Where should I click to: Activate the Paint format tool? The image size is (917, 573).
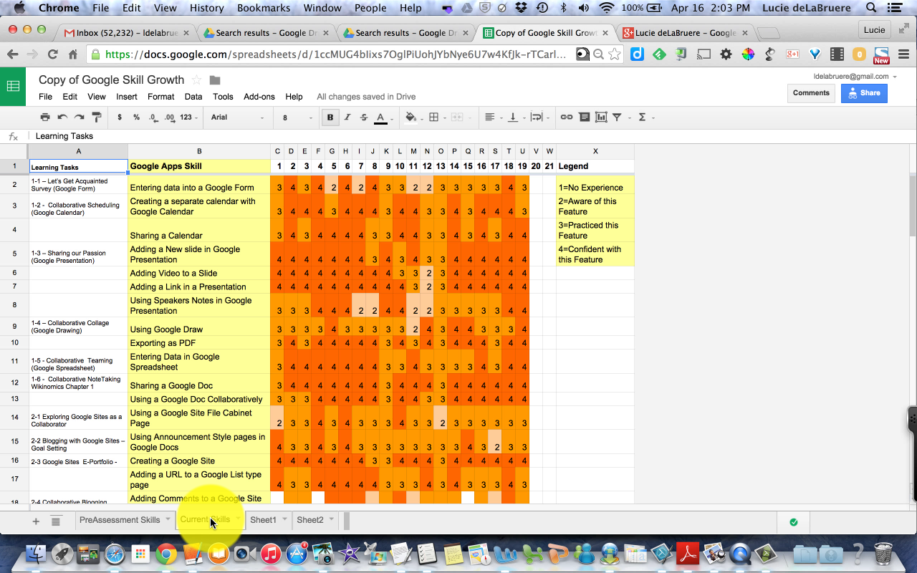[x=97, y=117]
